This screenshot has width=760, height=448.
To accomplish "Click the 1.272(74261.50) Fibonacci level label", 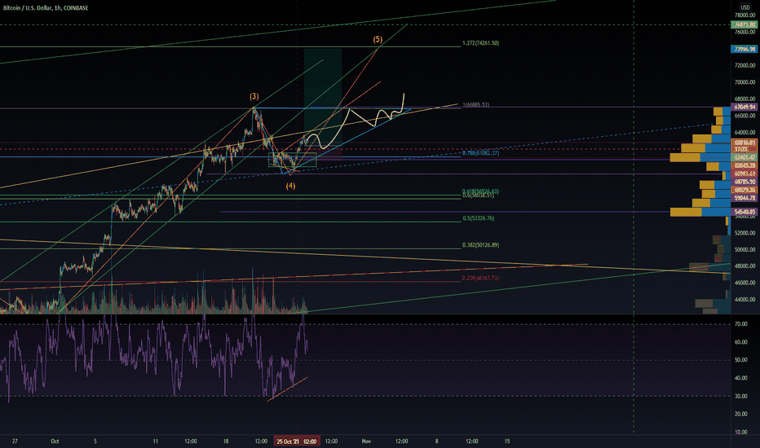I will point(480,43).
